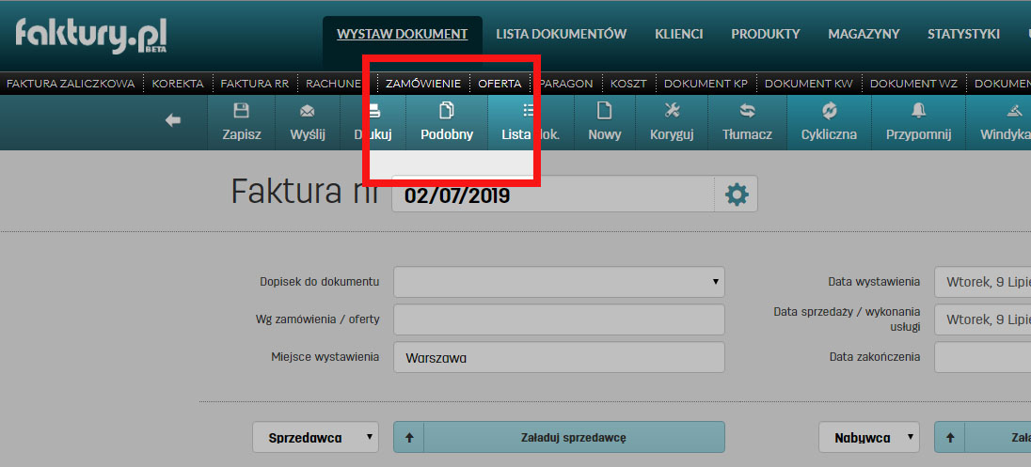Select Oferta document type
1031x467 pixels.
pos(500,84)
